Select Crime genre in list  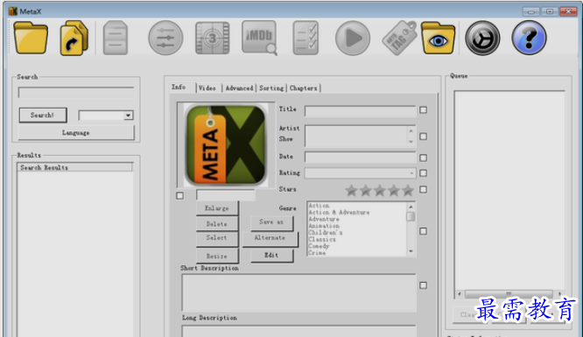coord(317,253)
